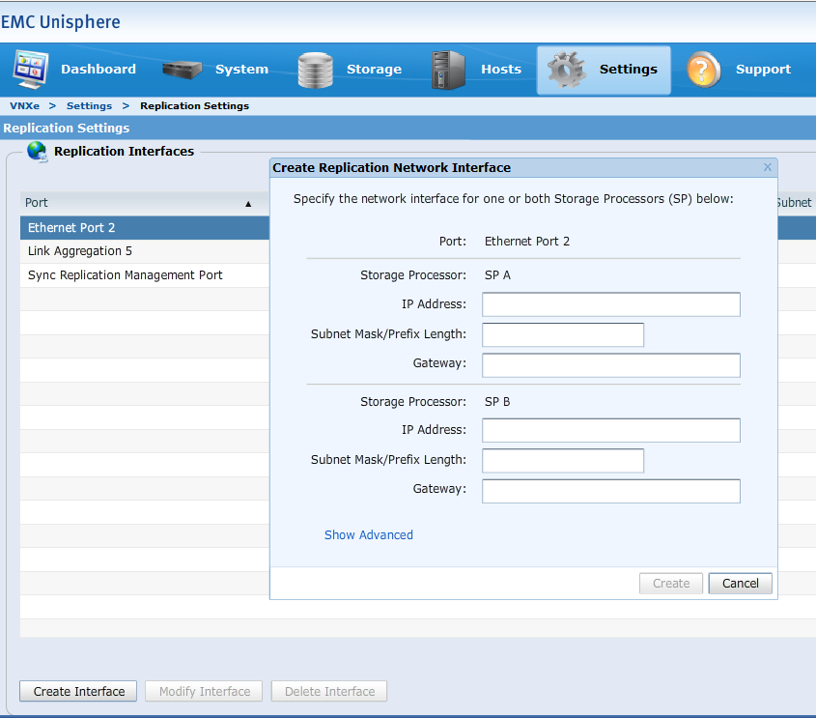Click the Settings gear icon
The height and width of the screenshot is (718, 816).
(566, 70)
